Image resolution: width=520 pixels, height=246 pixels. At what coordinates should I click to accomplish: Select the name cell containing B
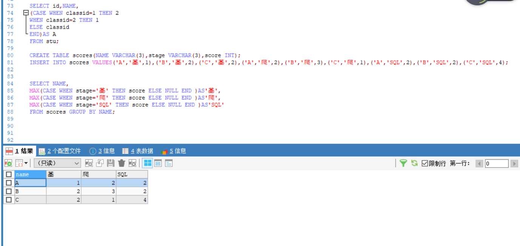click(30, 191)
